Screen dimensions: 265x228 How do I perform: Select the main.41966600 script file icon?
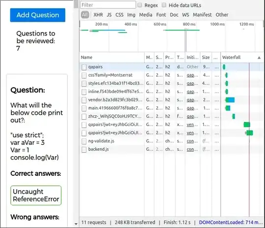point(84,108)
